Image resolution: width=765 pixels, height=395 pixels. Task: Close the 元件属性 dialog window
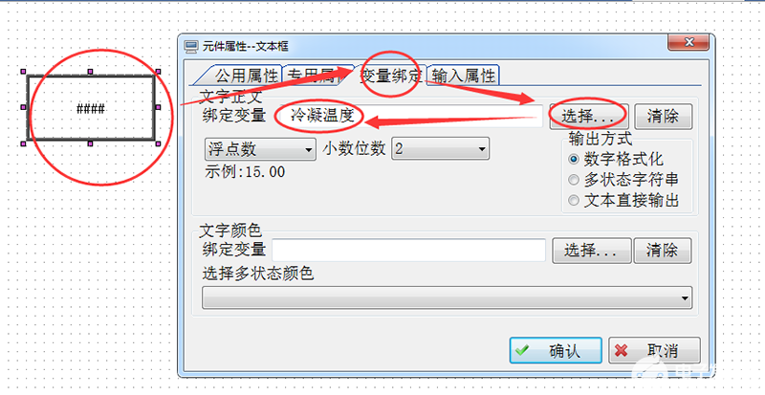[x=688, y=42]
